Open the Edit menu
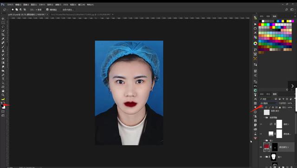297x168 pixels. click(x=18, y=5)
